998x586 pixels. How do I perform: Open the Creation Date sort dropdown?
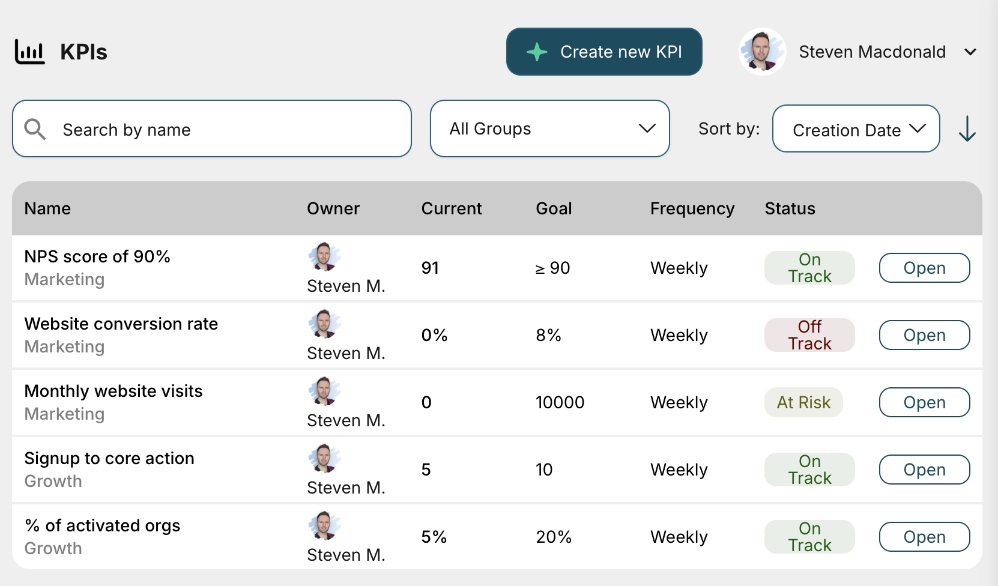(856, 128)
